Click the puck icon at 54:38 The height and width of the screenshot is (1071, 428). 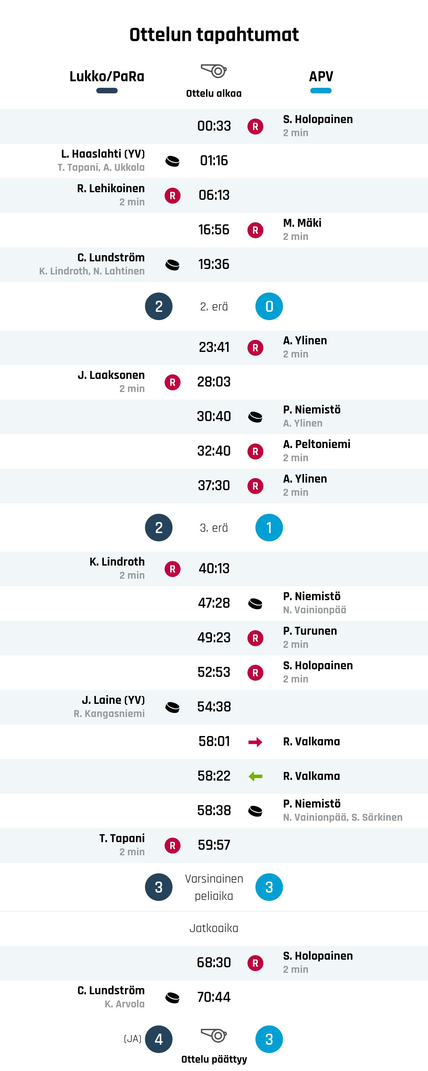172,707
